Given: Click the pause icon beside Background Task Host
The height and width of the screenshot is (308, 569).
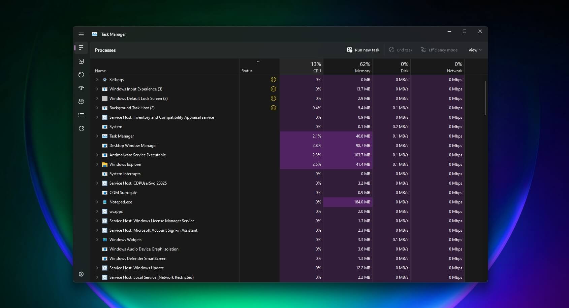Looking at the screenshot, I should [273, 108].
